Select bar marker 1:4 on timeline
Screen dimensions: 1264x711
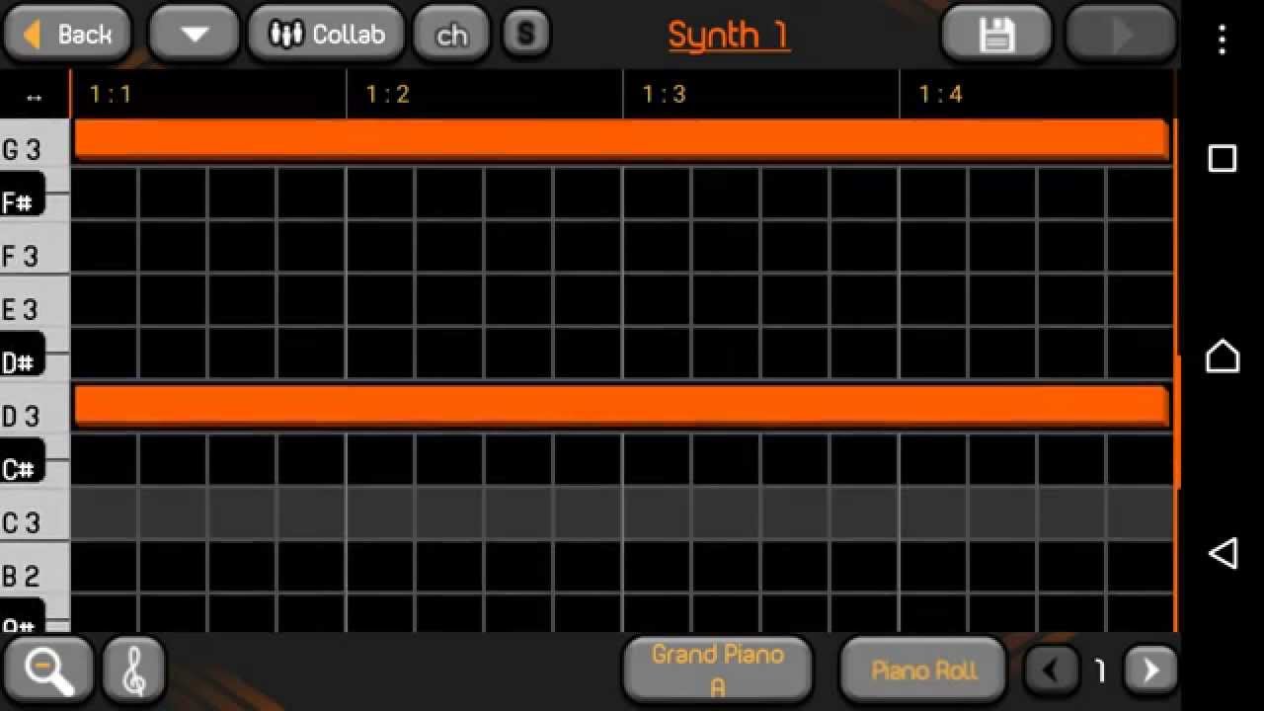click(940, 95)
